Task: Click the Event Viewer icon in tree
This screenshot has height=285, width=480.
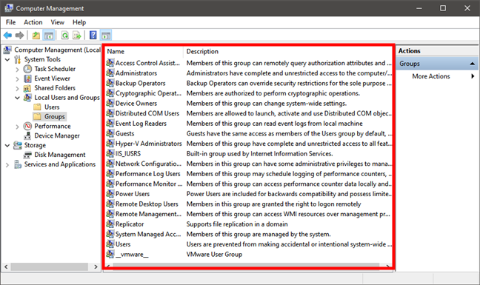Action: (27, 78)
